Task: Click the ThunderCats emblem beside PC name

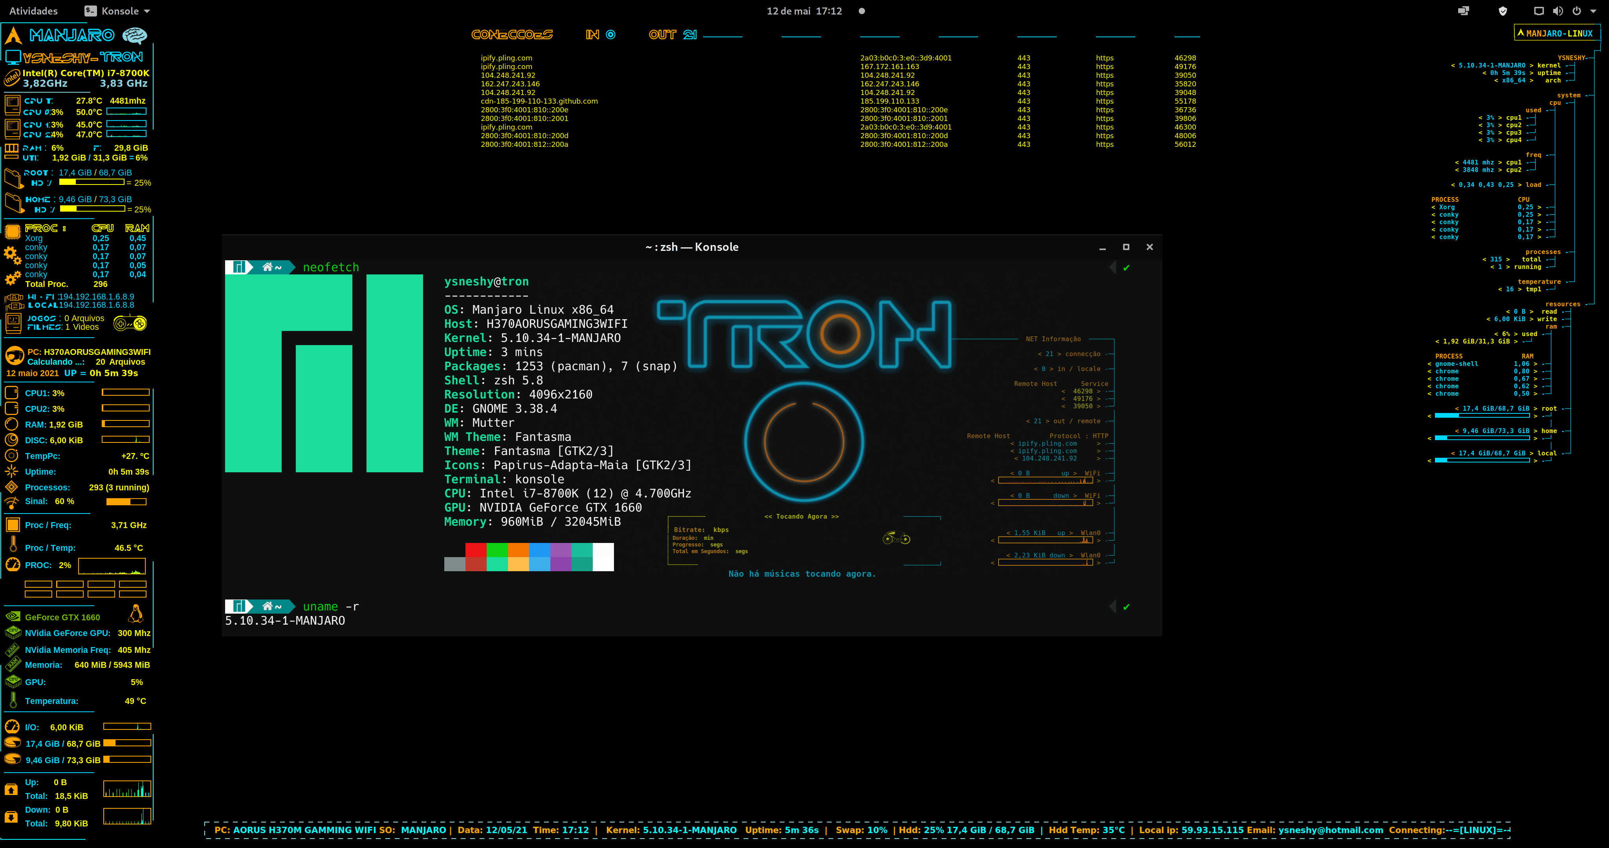Action: (15, 356)
